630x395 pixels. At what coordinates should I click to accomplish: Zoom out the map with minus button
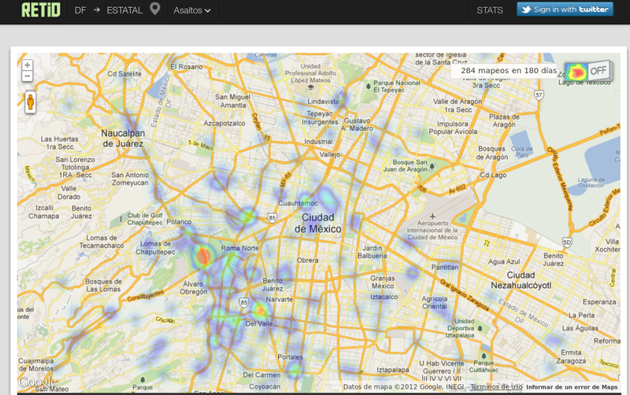(27, 76)
